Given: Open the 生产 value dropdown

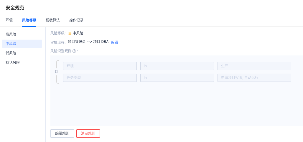Looking at the screenshot, I should pos(254,66).
